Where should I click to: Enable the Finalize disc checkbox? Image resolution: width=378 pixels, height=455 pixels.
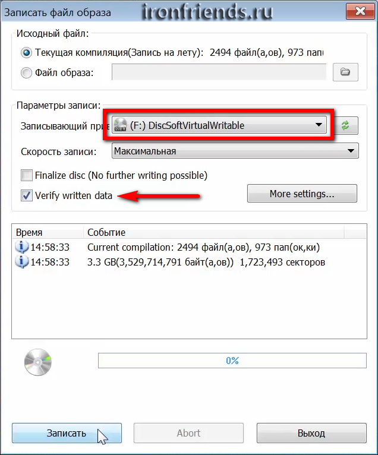(x=27, y=175)
